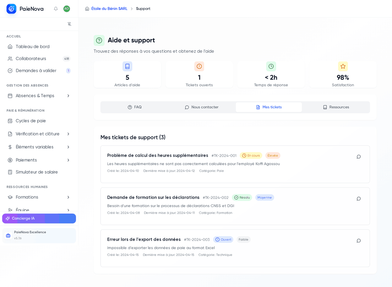
Task: Toggle the sidebar pin icon
Action: 69,24
